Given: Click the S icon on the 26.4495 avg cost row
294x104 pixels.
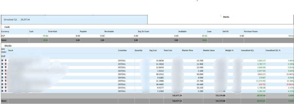Looking at the screenshot, I should 5,84.
